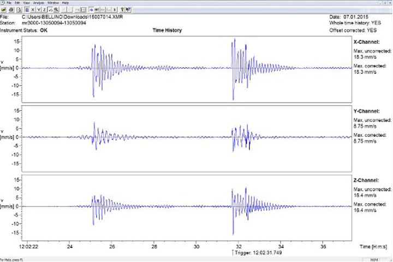
Task: Click the Print toolbar icon
Action: coord(11,9)
